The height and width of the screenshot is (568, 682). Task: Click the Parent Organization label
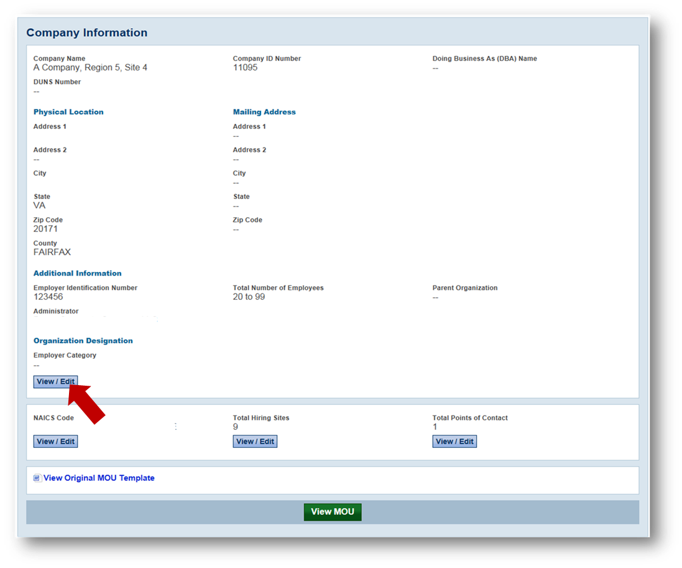465,287
